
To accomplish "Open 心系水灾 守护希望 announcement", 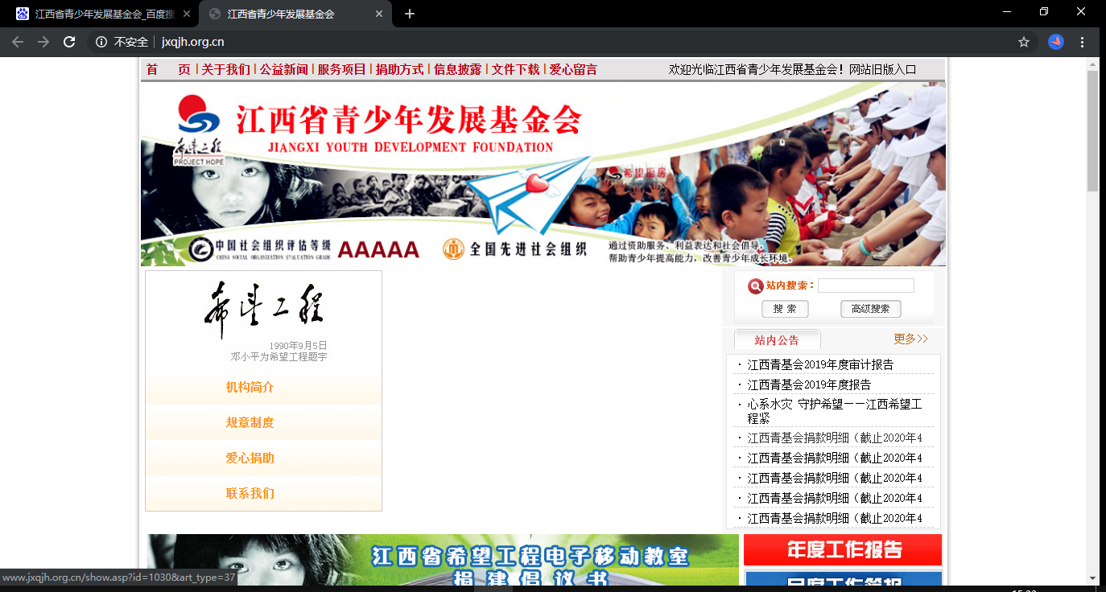I will (x=835, y=411).
